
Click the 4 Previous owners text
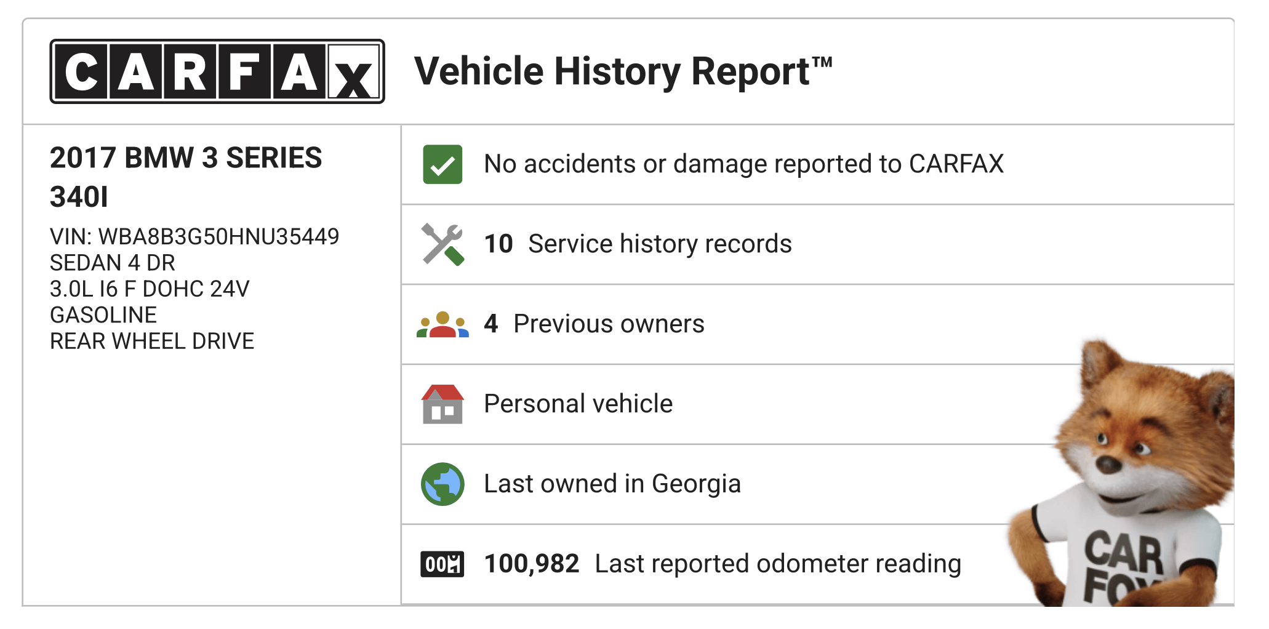[594, 324]
